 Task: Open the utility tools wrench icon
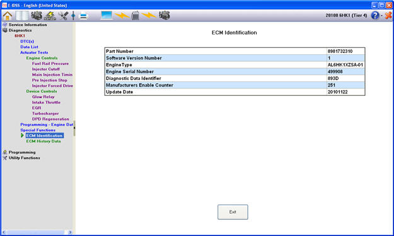pyautogui.click(x=63, y=16)
